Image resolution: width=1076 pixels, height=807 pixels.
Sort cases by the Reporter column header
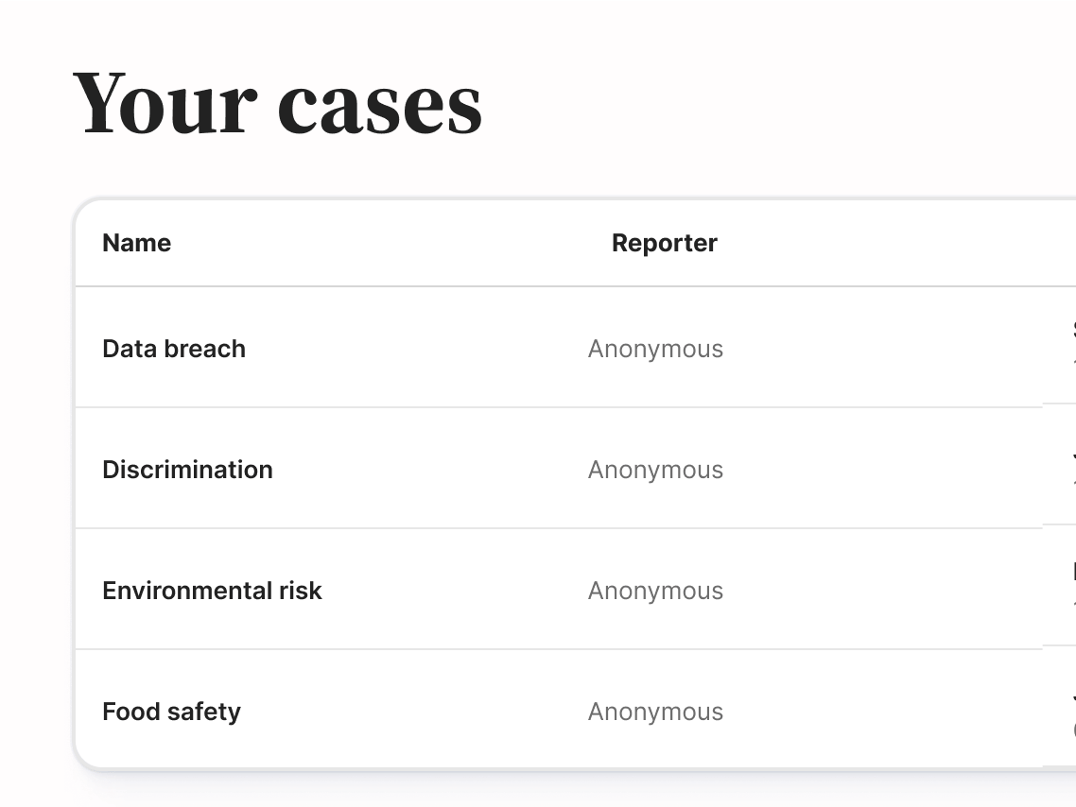click(664, 243)
